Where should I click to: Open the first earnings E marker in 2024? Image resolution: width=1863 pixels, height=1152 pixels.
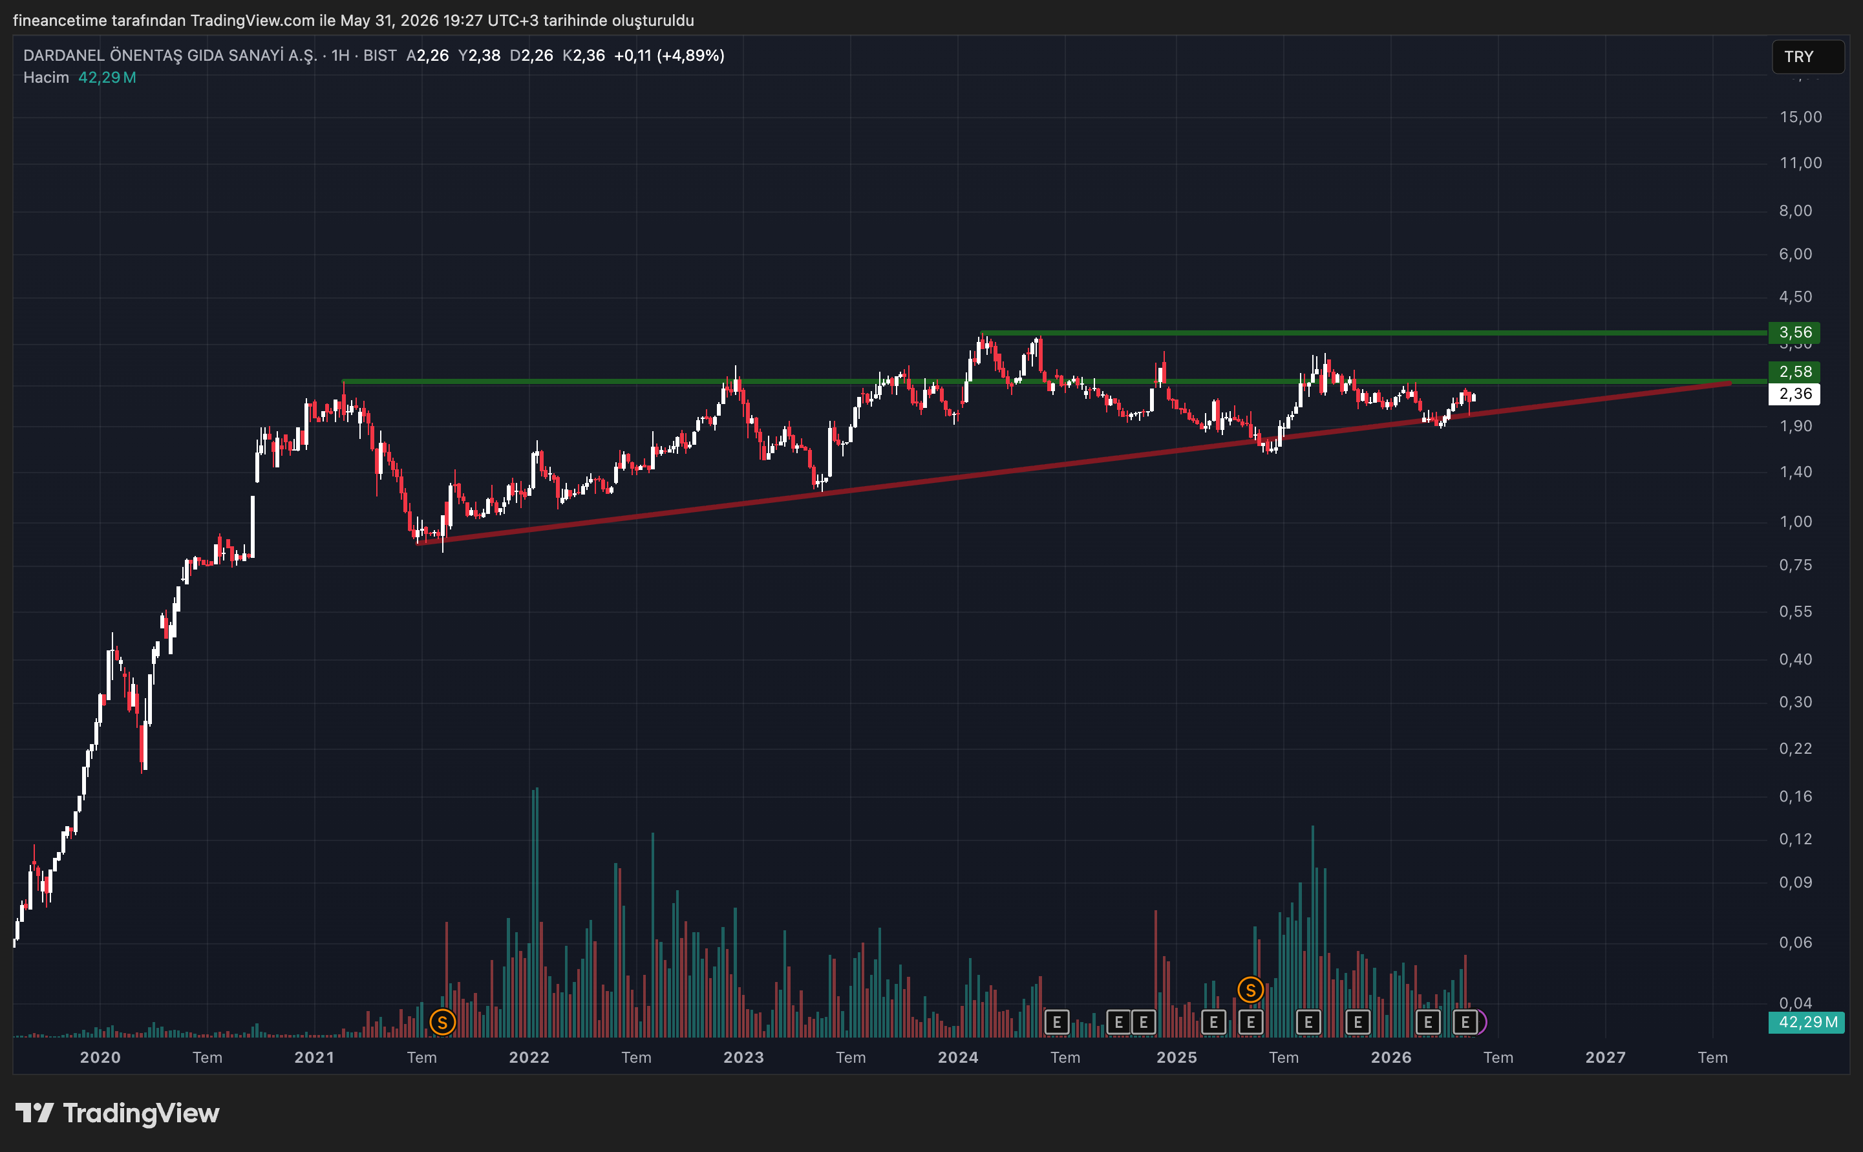1056,1021
